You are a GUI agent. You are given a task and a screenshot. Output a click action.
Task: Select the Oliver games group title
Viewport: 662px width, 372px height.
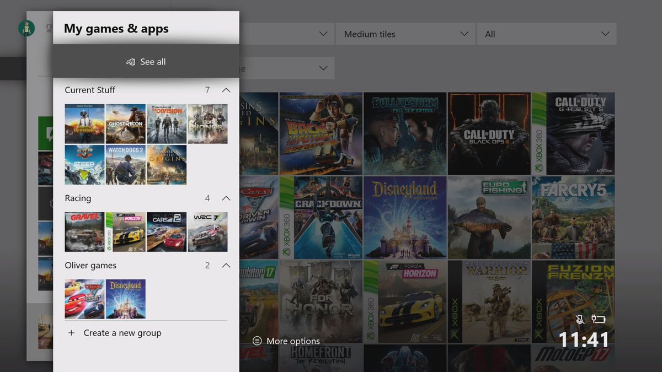[x=90, y=265]
